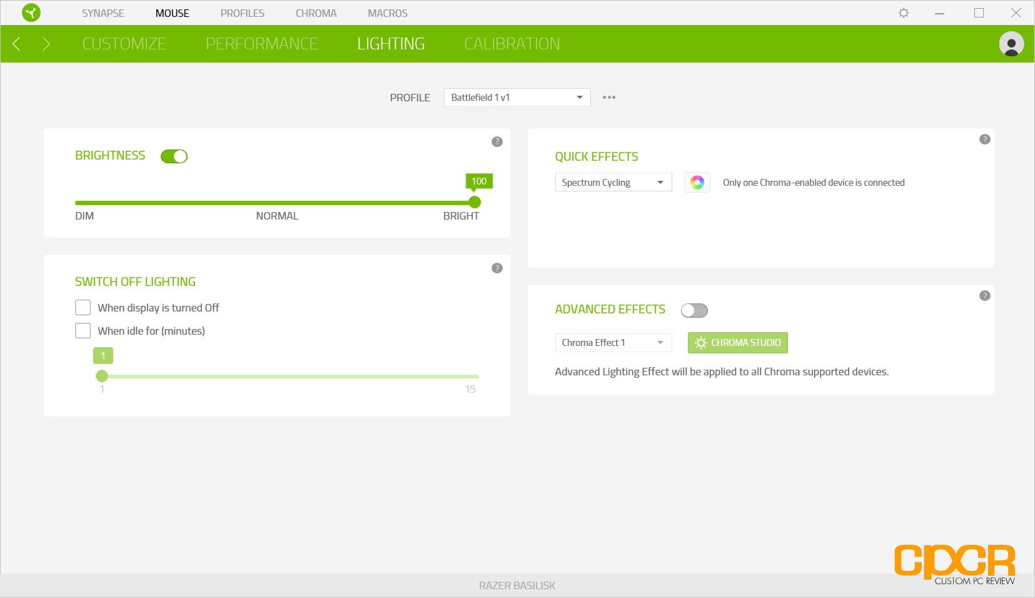Image resolution: width=1035 pixels, height=598 pixels.
Task: Minimize the Synapse window
Action: point(939,13)
